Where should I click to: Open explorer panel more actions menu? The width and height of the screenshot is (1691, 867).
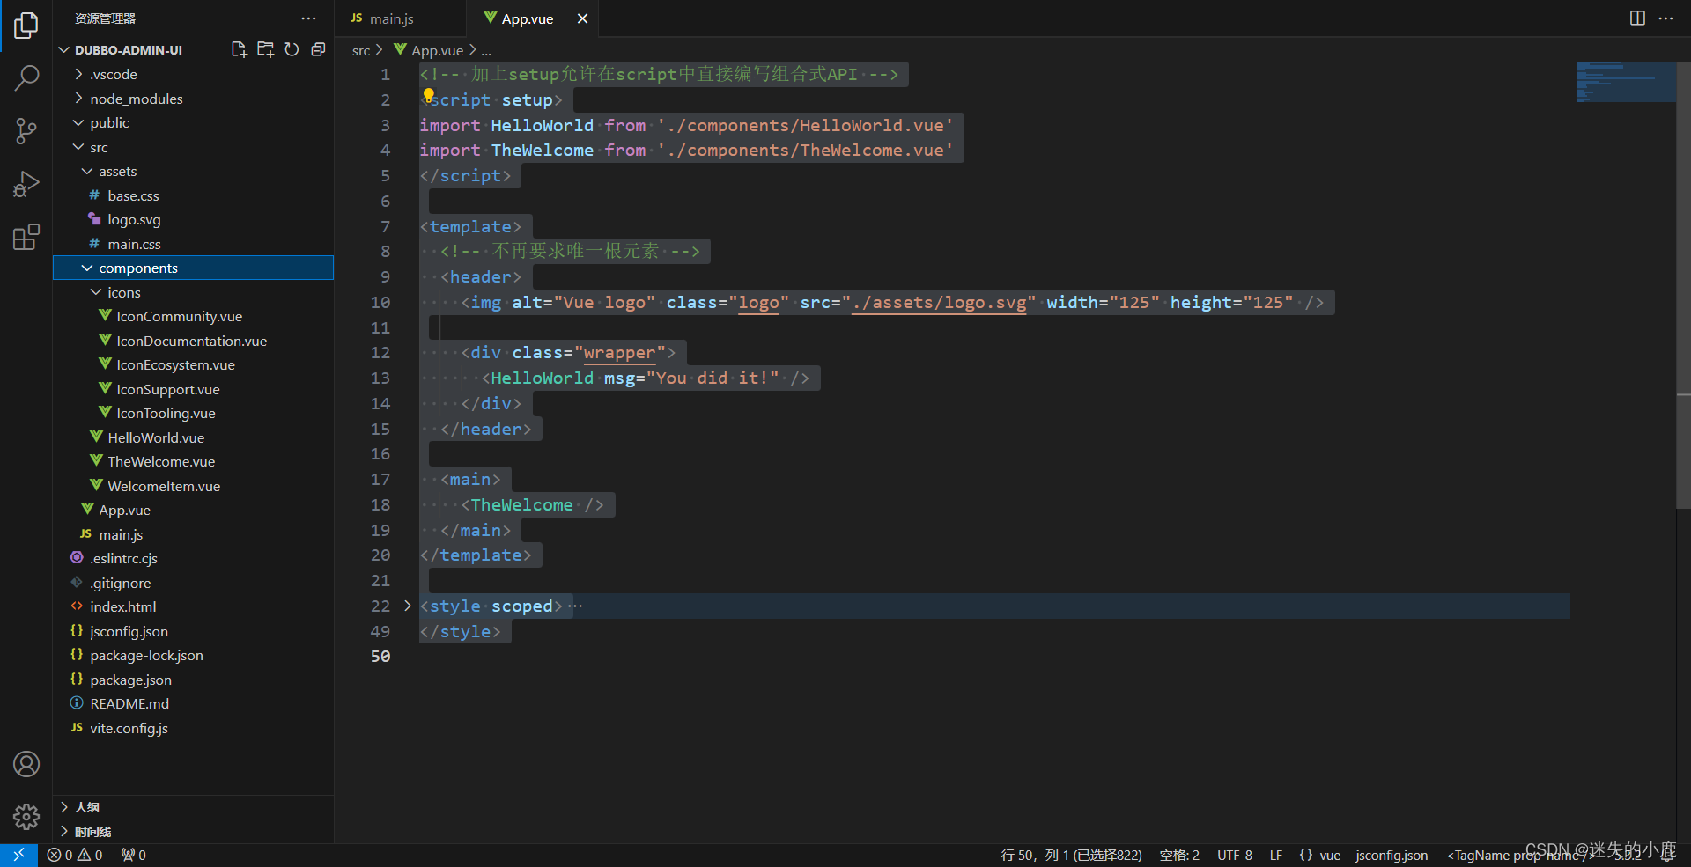pos(308,18)
